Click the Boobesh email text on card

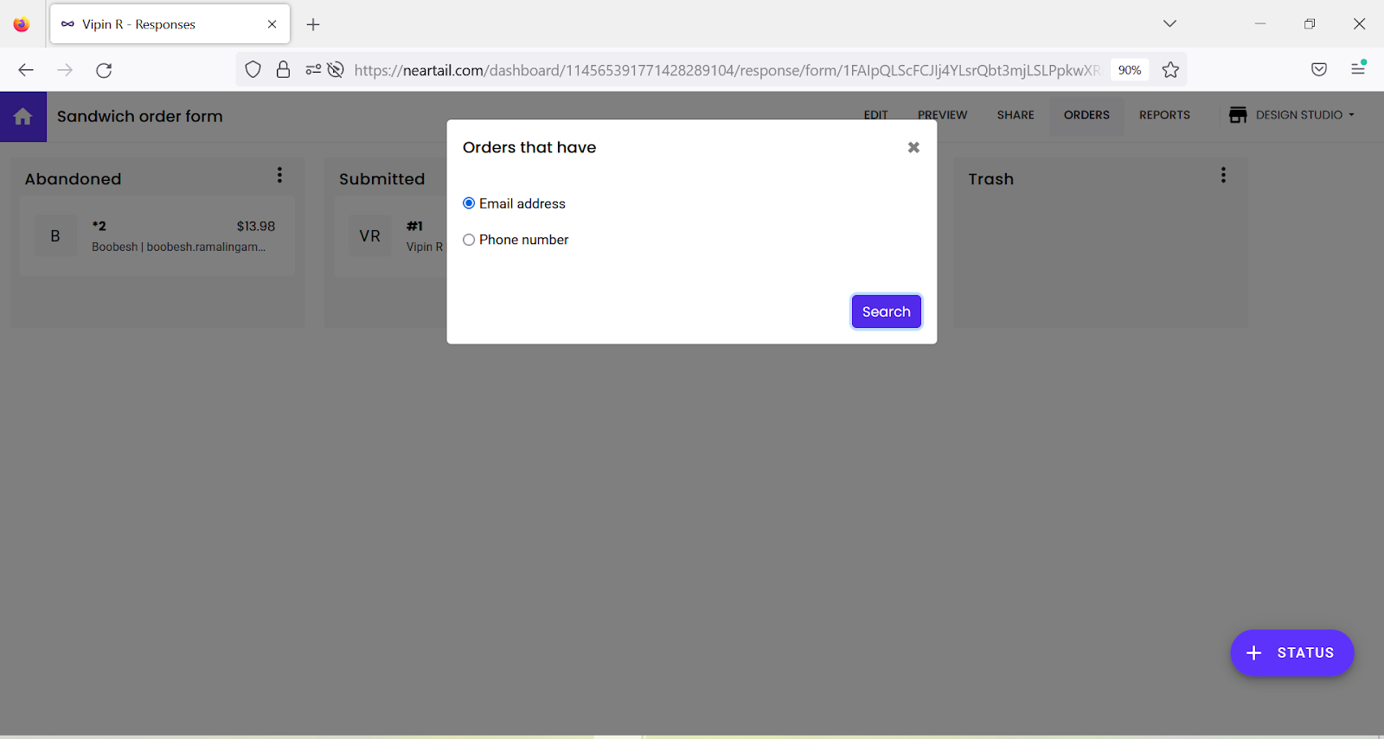click(206, 247)
